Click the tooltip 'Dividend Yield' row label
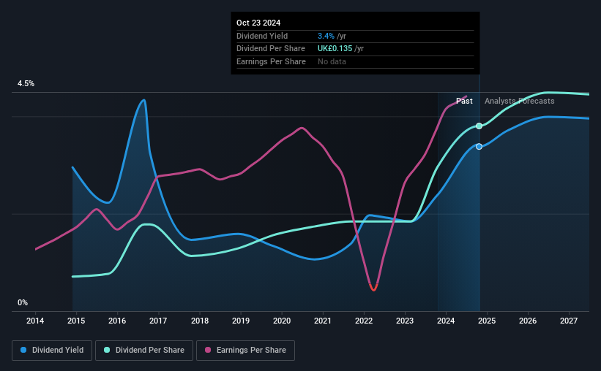 (x=262, y=36)
